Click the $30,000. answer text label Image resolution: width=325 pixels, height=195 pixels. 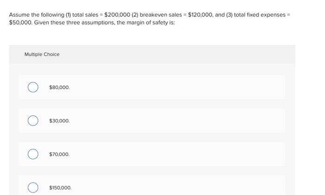(x=59, y=121)
